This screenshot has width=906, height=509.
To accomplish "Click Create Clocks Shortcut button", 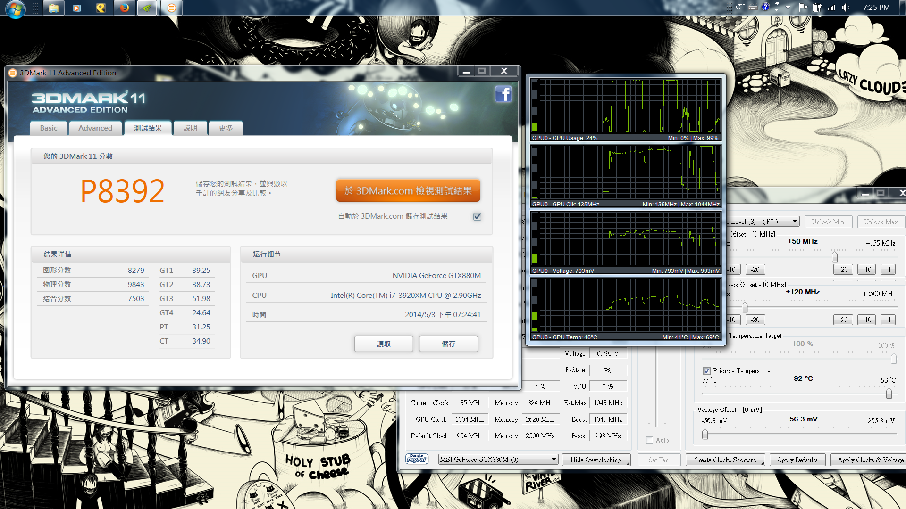I will (725, 460).
